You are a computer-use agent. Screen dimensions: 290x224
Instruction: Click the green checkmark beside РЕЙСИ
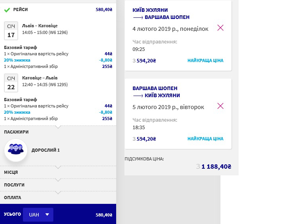click(x=7, y=10)
